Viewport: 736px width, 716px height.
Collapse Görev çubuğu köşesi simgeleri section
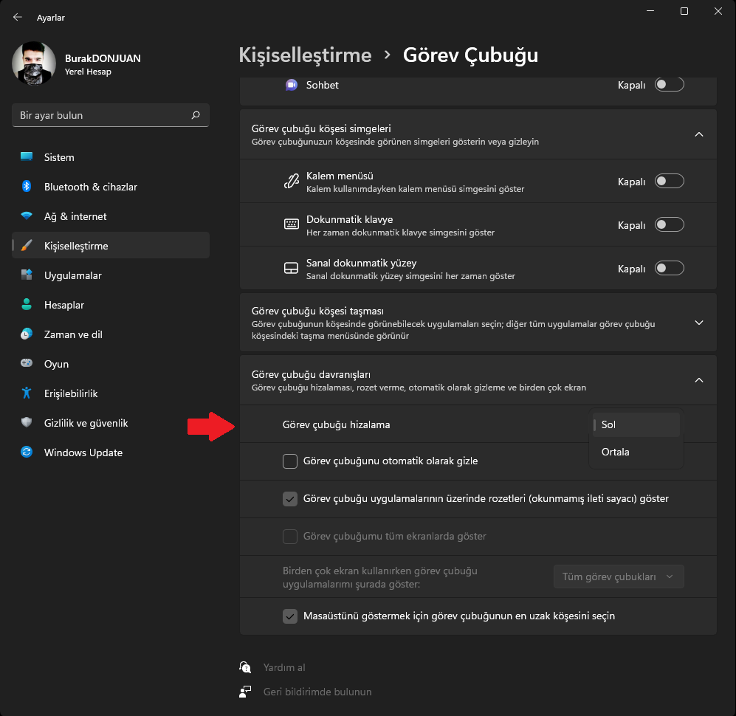699,134
